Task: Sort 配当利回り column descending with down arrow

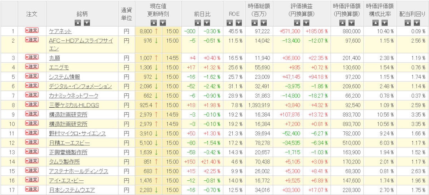Action: tap(417, 23)
